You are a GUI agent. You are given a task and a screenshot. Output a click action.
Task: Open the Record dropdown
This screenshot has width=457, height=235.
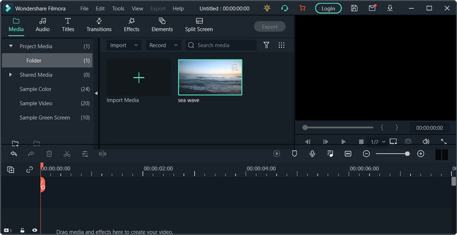163,45
